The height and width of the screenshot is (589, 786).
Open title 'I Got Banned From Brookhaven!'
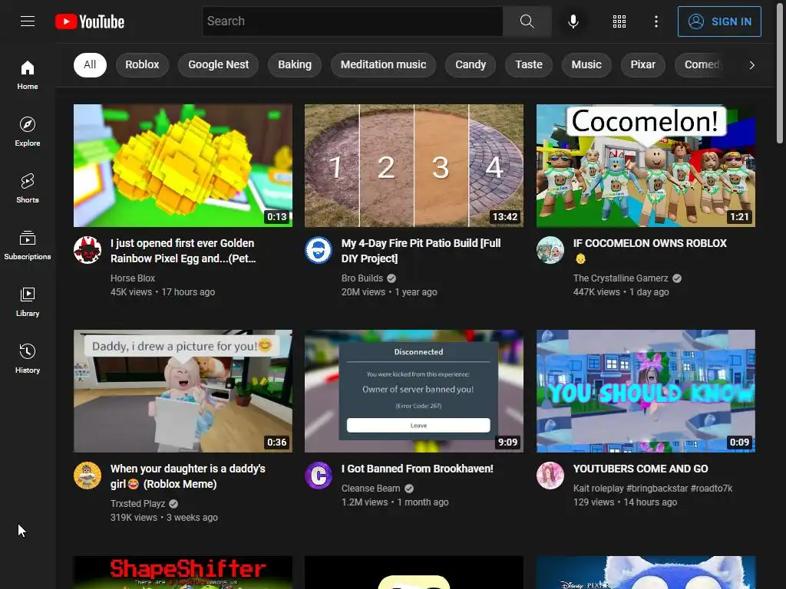(x=417, y=469)
